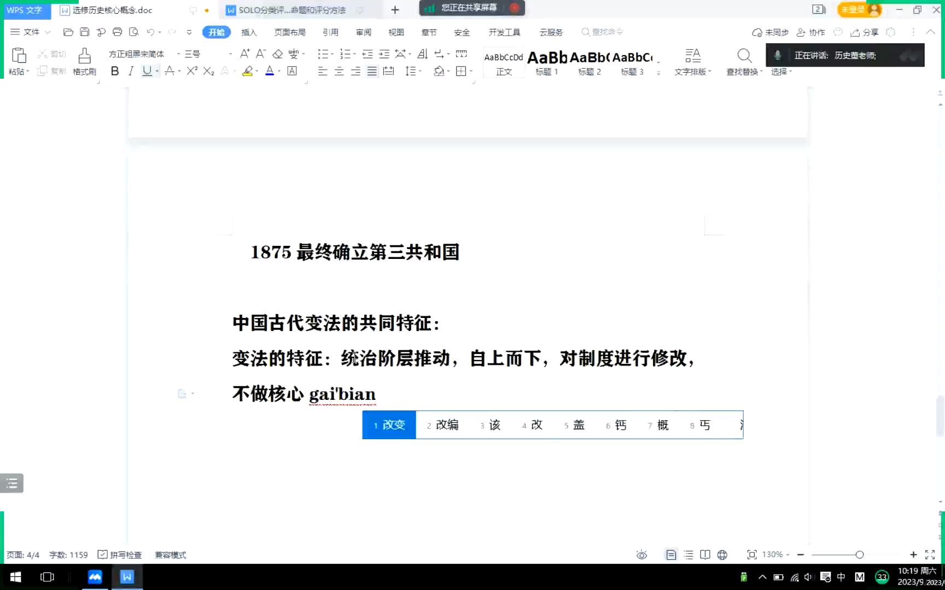The image size is (945, 590).
Task: Clear formatting with eraser icon
Action: pyautogui.click(x=278, y=54)
